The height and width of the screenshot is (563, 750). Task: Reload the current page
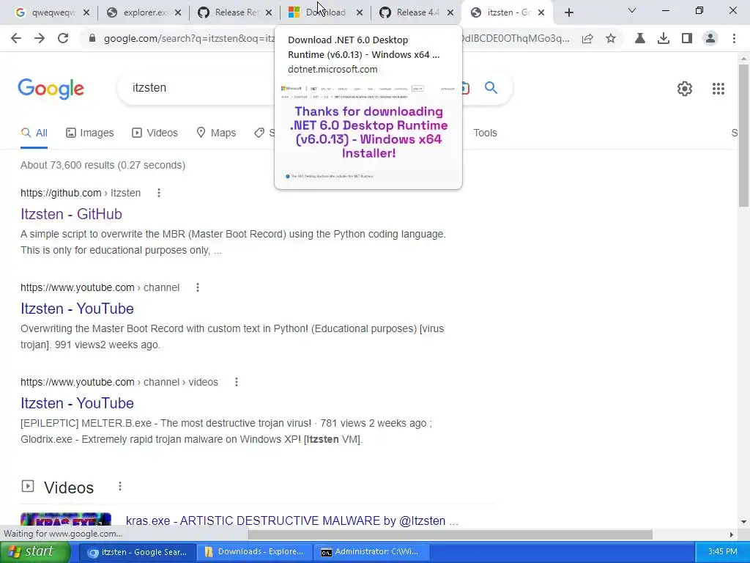coord(63,38)
